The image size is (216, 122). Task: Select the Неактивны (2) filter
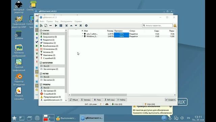[x=52, y=55]
